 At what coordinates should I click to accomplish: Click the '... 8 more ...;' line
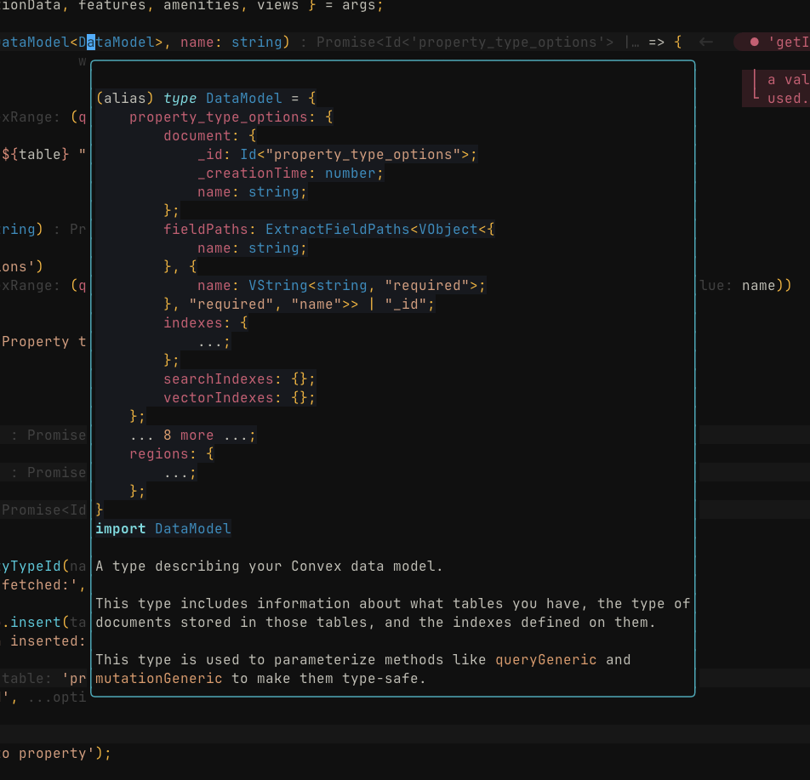[192, 435]
